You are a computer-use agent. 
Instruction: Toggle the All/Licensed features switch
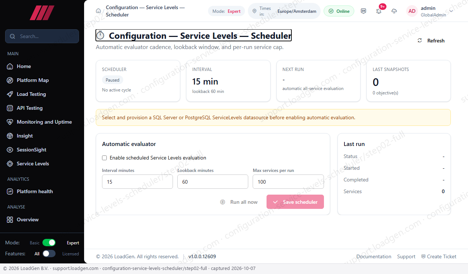(49, 254)
